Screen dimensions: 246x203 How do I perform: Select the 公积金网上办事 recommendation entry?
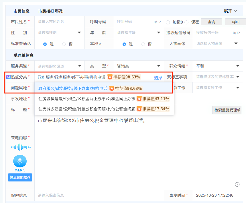point(86,99)
